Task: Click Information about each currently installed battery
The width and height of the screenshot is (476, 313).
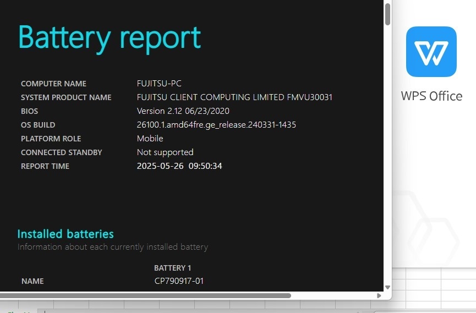Action: 113,247
